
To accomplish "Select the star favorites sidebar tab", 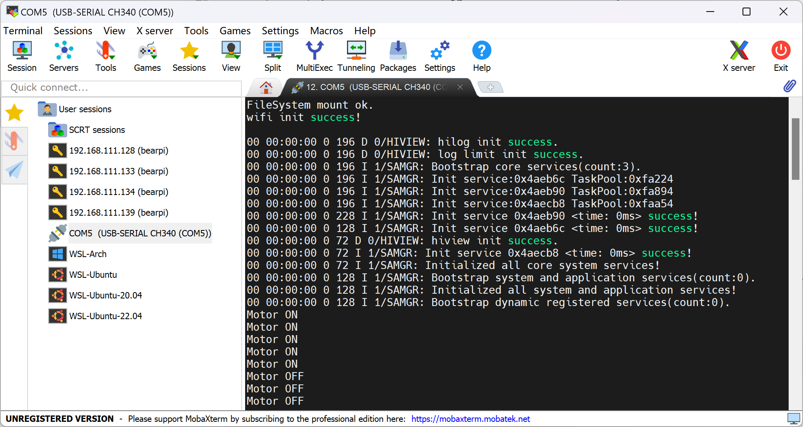I will 14,113.
